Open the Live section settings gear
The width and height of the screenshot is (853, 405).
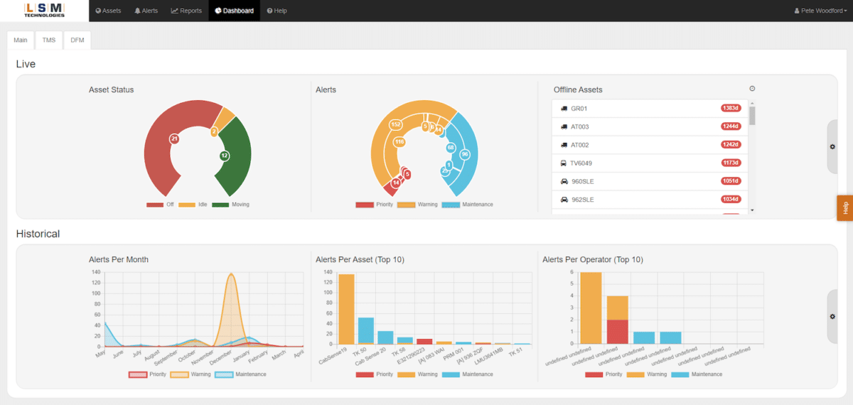[x=832, y=146]
